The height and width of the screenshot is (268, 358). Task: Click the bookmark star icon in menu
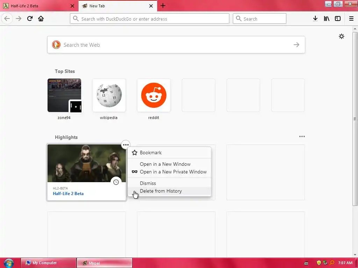point(135,152)
